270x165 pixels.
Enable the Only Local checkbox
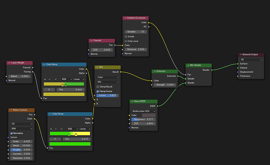coord(126,41)
